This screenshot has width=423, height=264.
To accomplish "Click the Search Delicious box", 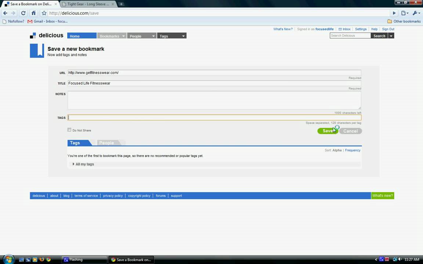I will point(350,36).
